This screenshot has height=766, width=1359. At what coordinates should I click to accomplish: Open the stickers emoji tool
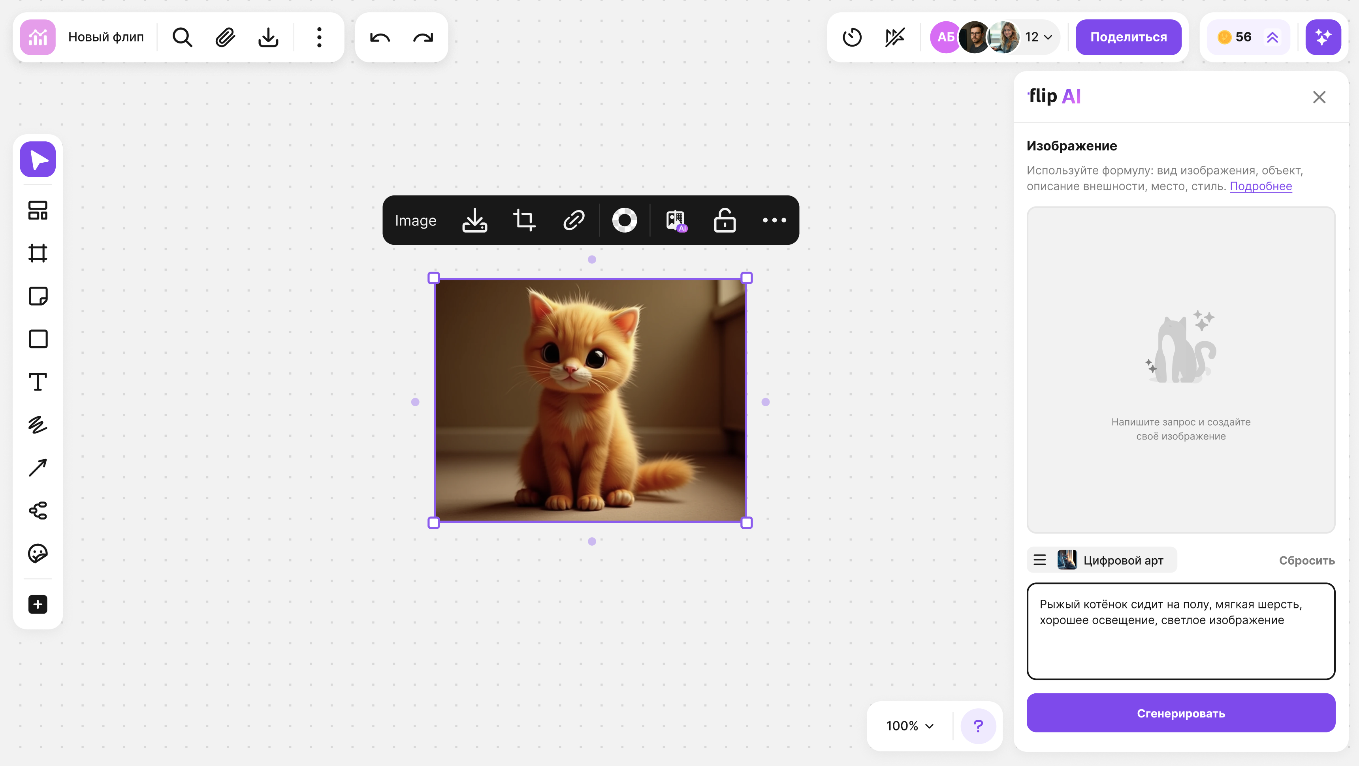coord(38,554)
